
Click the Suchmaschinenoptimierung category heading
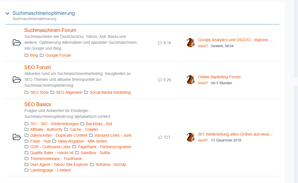coord(43,13)
